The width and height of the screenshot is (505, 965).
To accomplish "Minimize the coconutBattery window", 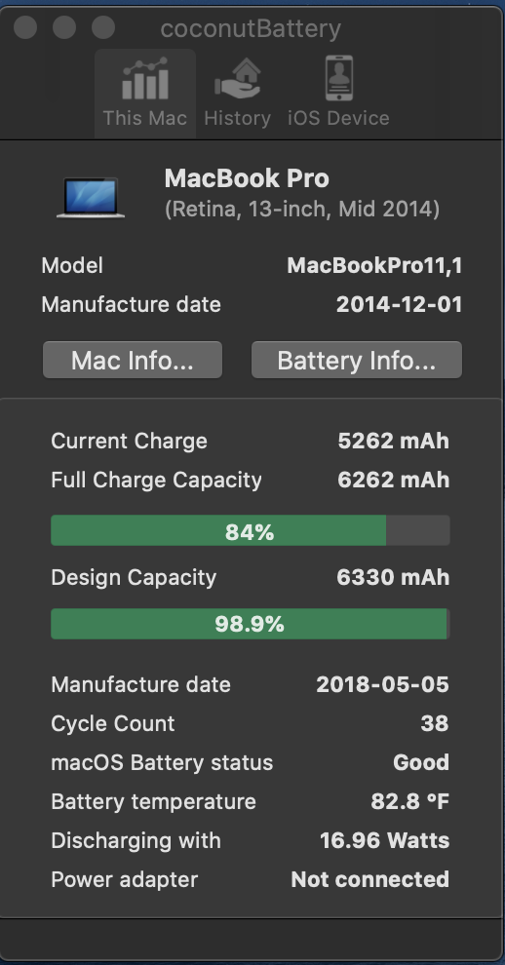I will click(x=64, y=27).
